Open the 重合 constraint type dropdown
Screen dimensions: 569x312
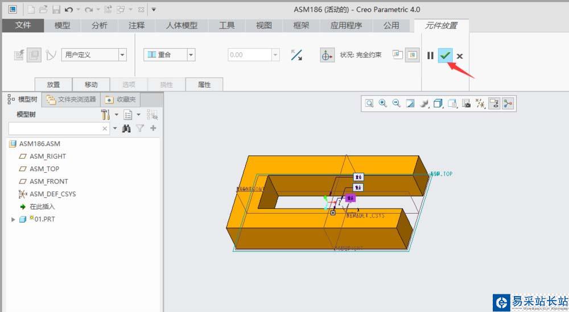tap(191, 55)
